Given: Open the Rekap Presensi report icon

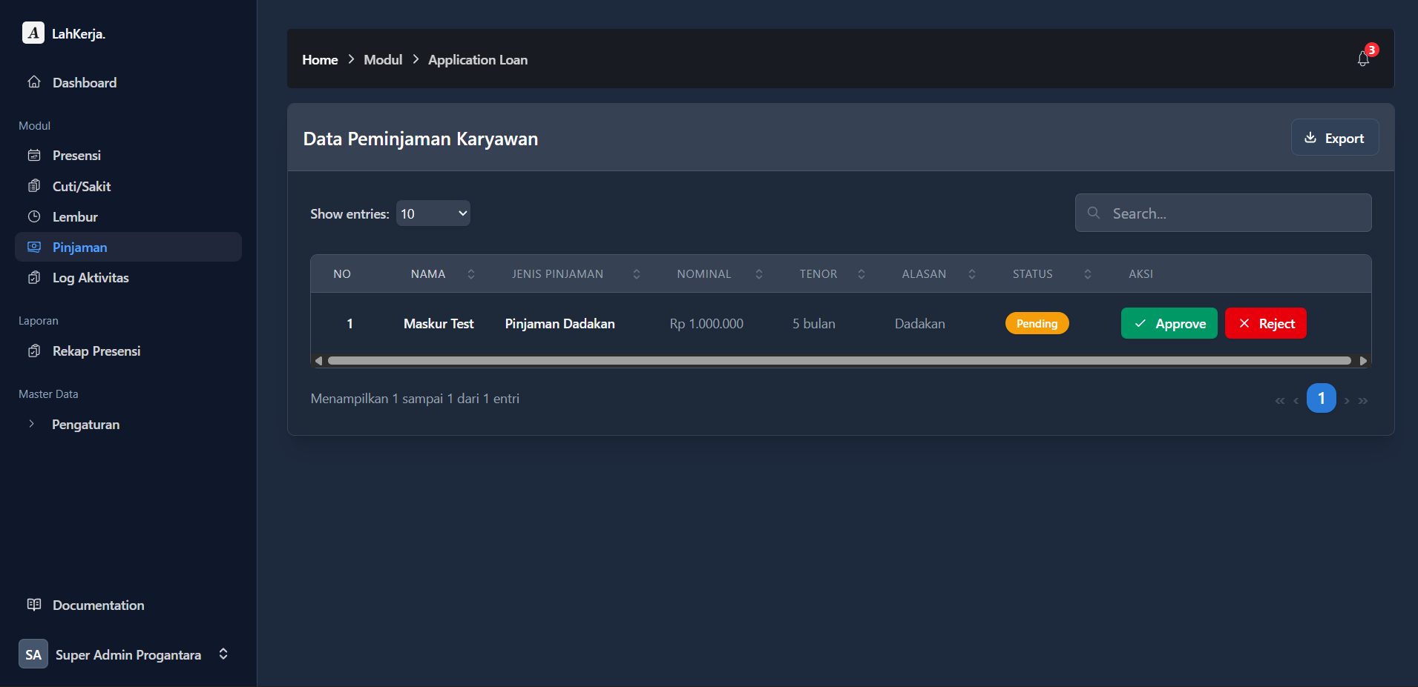Looking at the screenshot, I should pos(34,351).
